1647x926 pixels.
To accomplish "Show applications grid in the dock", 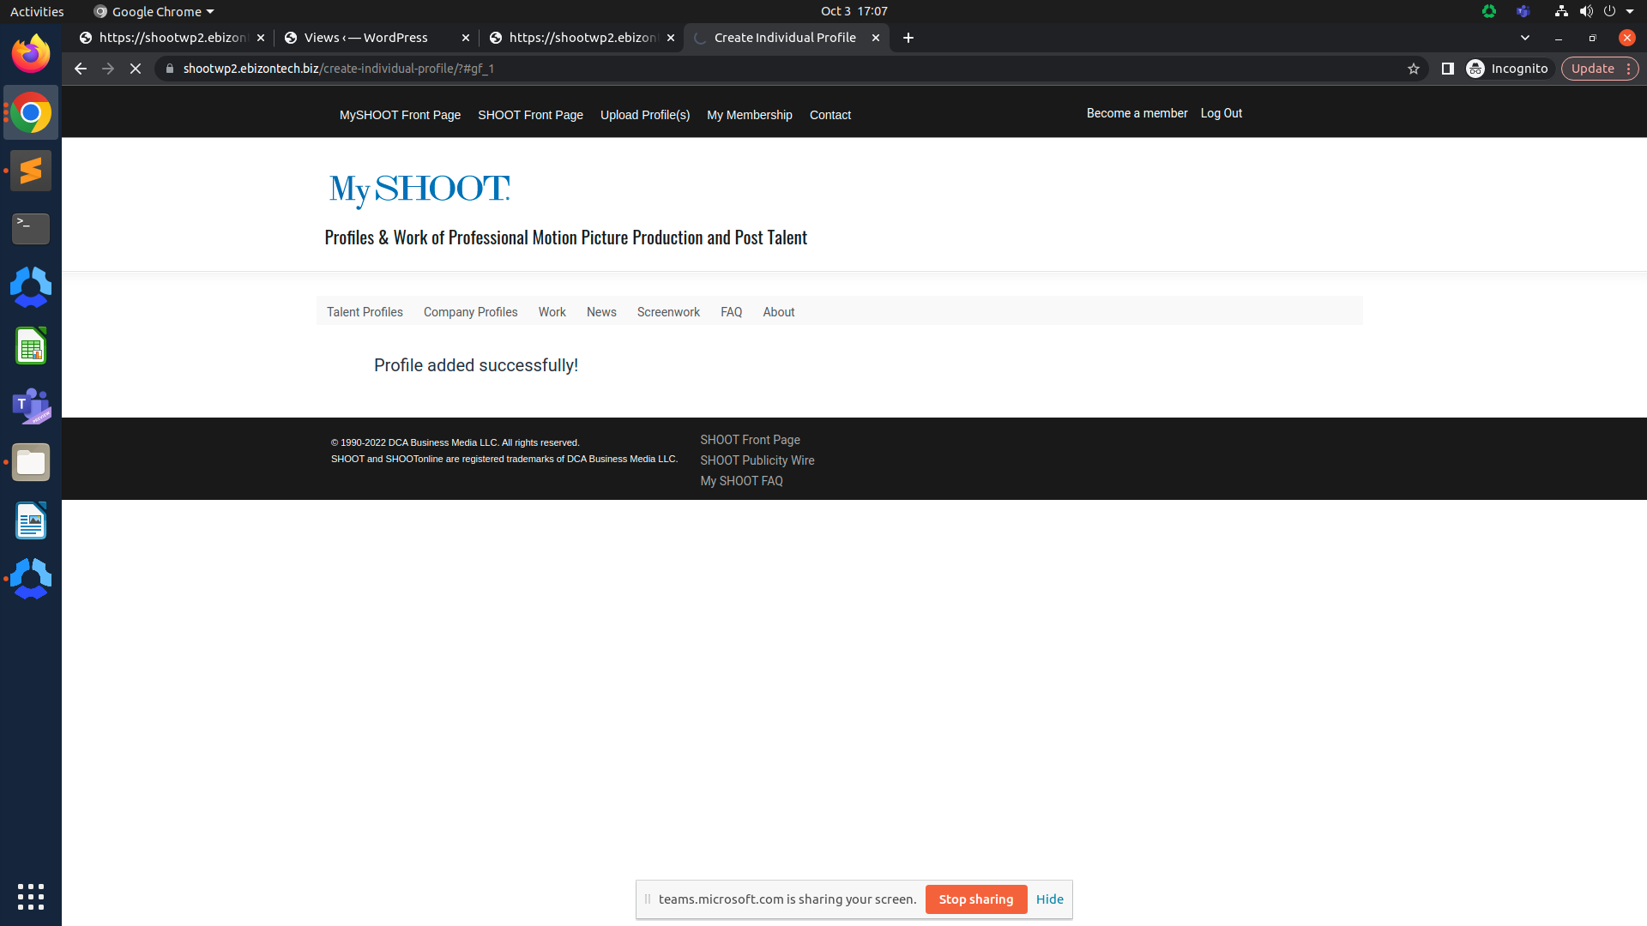I will [x=31, y=897].
